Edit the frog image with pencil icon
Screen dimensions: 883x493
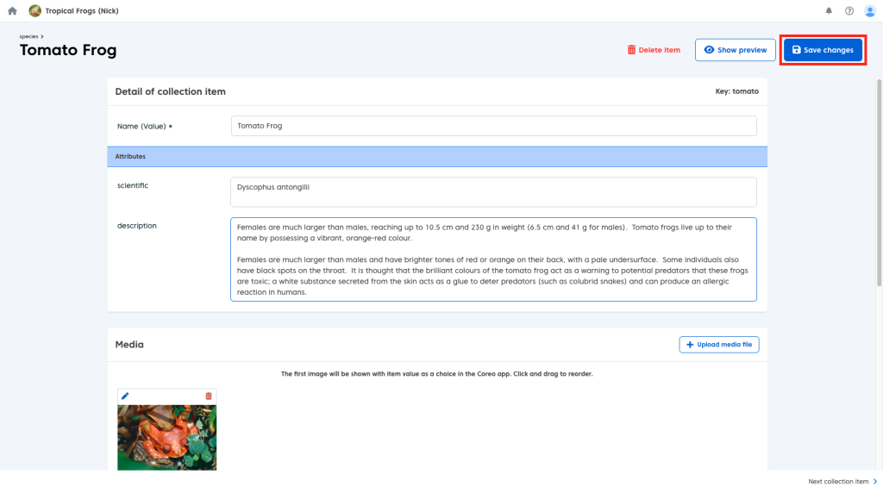click(125, 396)
